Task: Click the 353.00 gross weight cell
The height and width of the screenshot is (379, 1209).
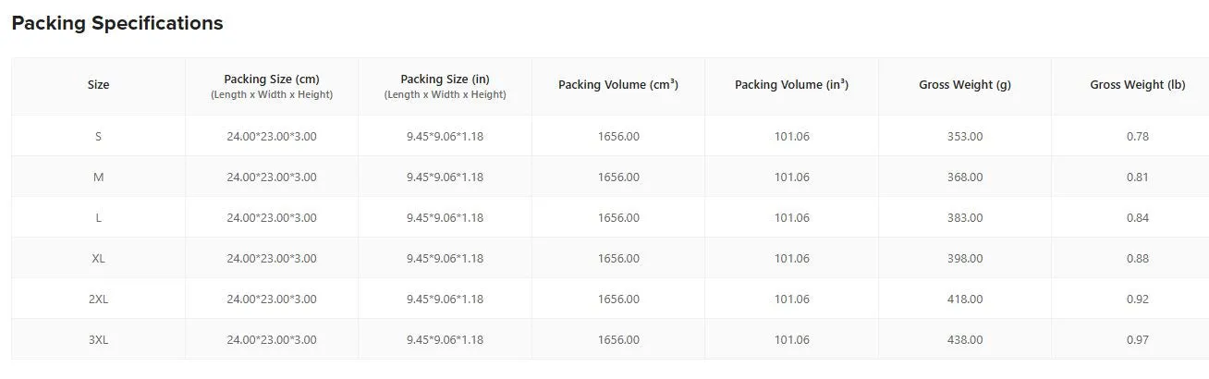Action: pyautogui.click(x=965, y=136)
